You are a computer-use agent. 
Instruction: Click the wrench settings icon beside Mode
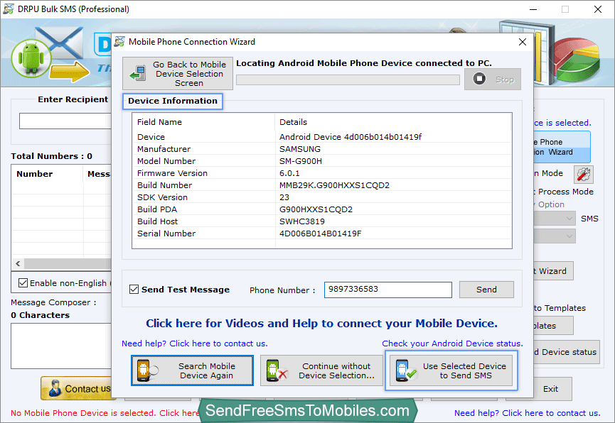583,175
